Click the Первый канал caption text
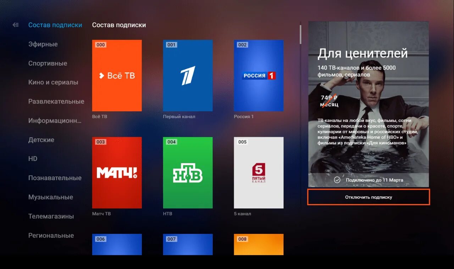 (179, 117)
